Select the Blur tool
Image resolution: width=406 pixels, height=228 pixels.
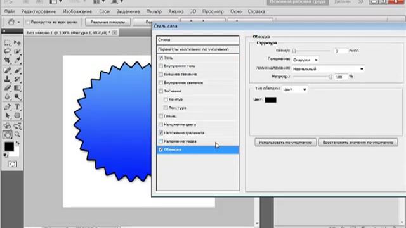pos(7,97)
